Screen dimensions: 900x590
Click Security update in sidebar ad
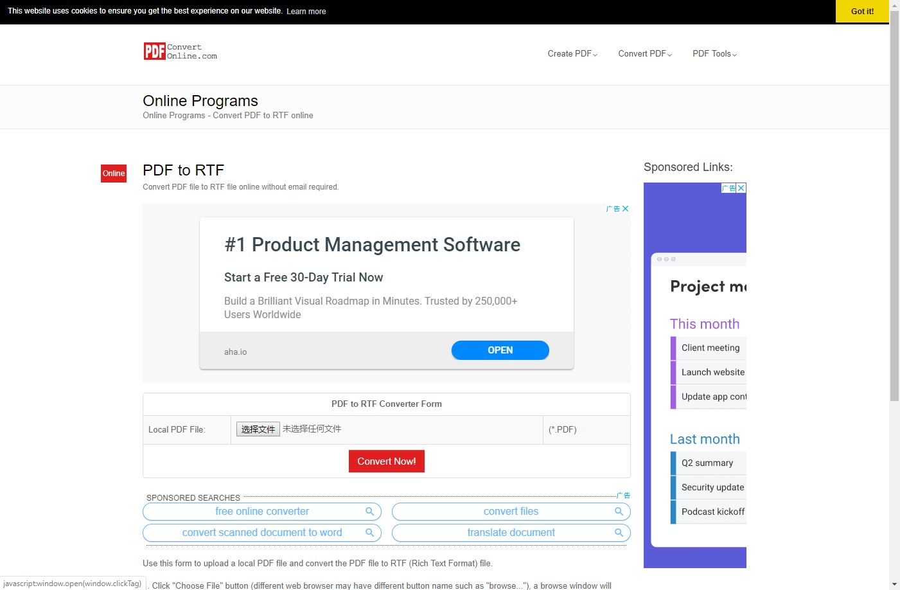click(x=713, y=487)
